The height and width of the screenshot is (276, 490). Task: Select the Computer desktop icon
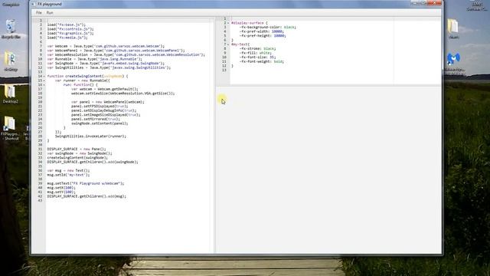pos(11,5)
